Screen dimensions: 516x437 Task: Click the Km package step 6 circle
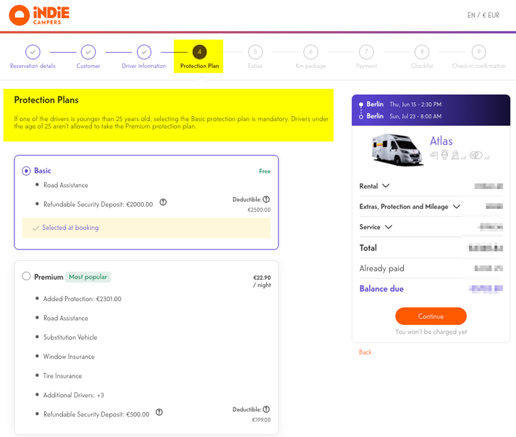click(x=311, y=52)
